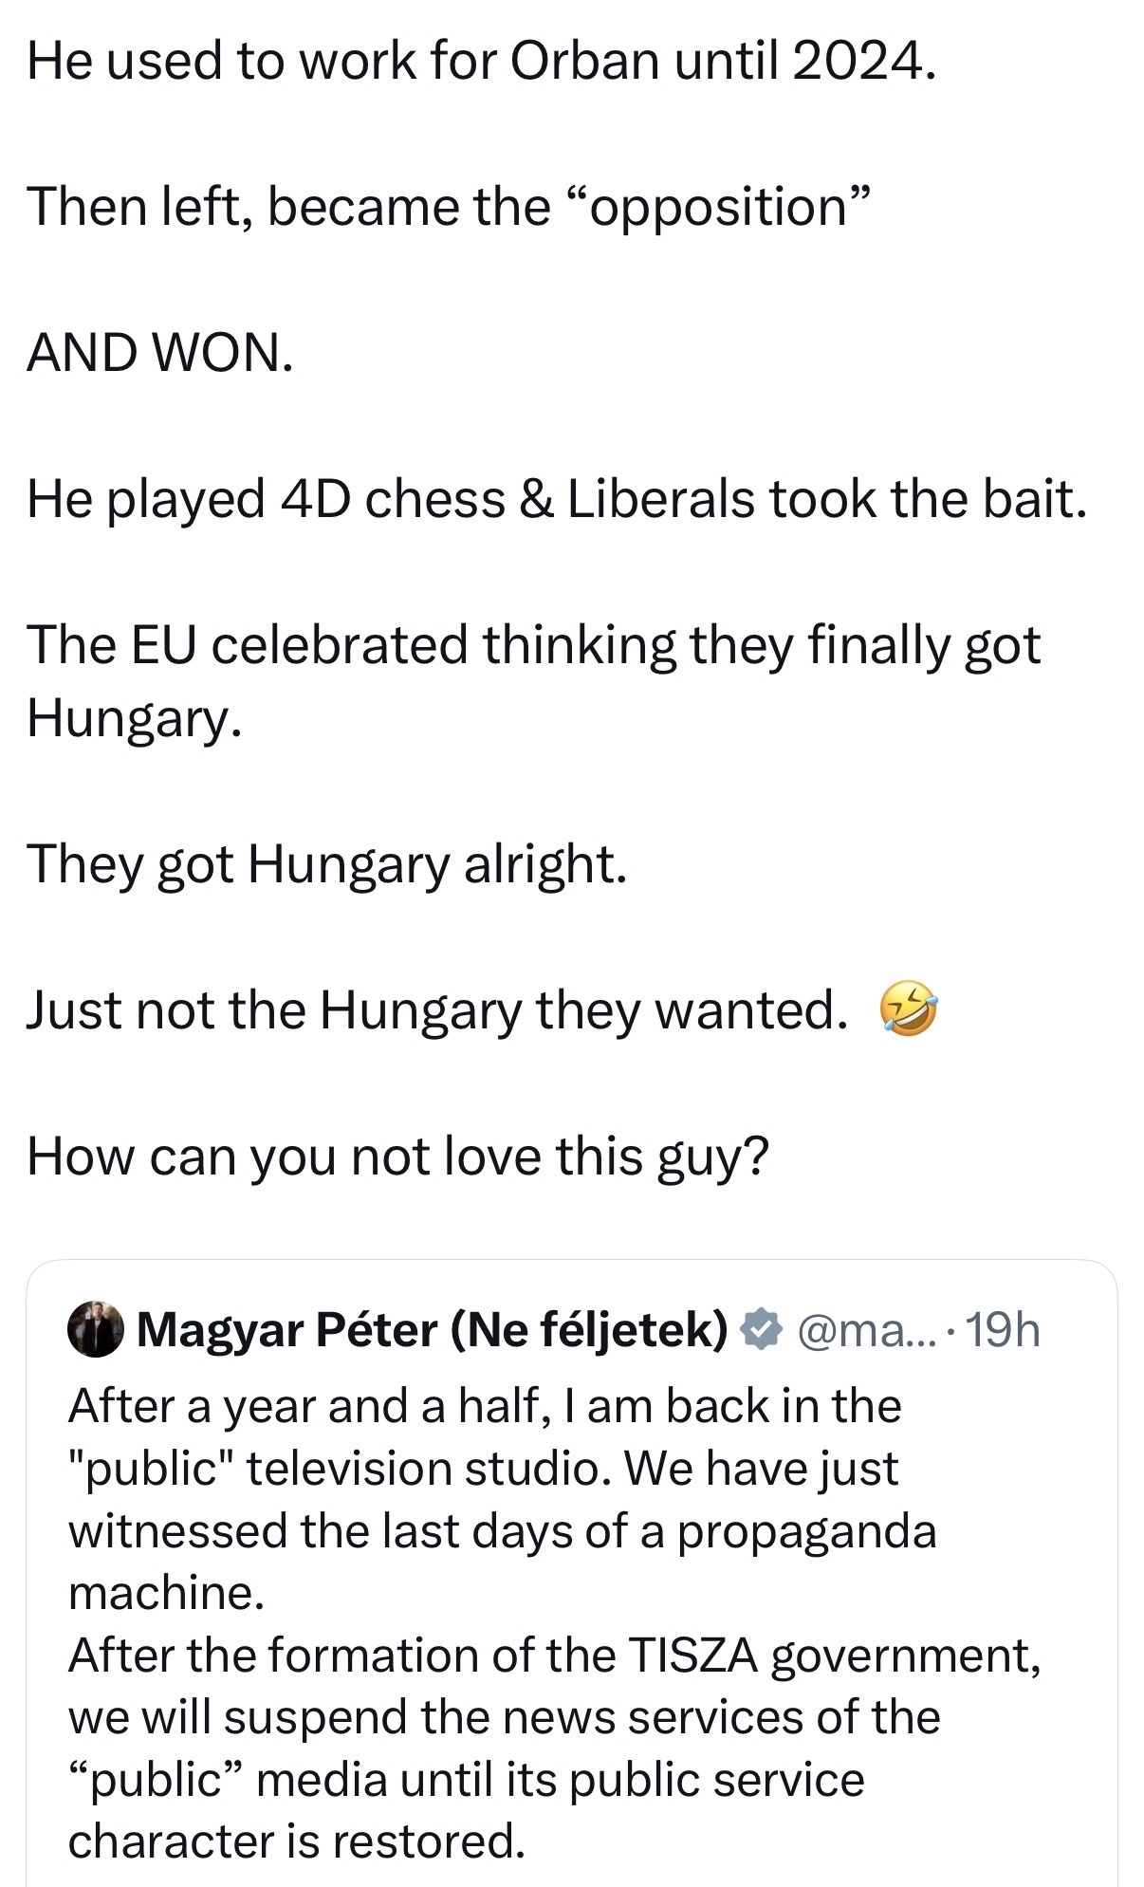Click the "character is restored." line
Screen dimensions: 1144x1887
296,1841
